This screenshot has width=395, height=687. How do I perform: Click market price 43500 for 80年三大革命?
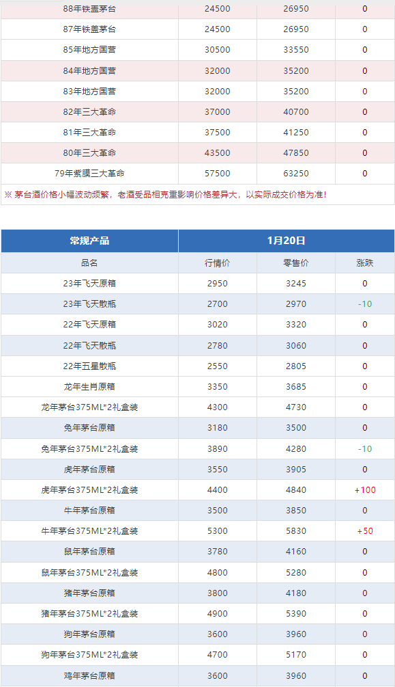pos(218,153)
